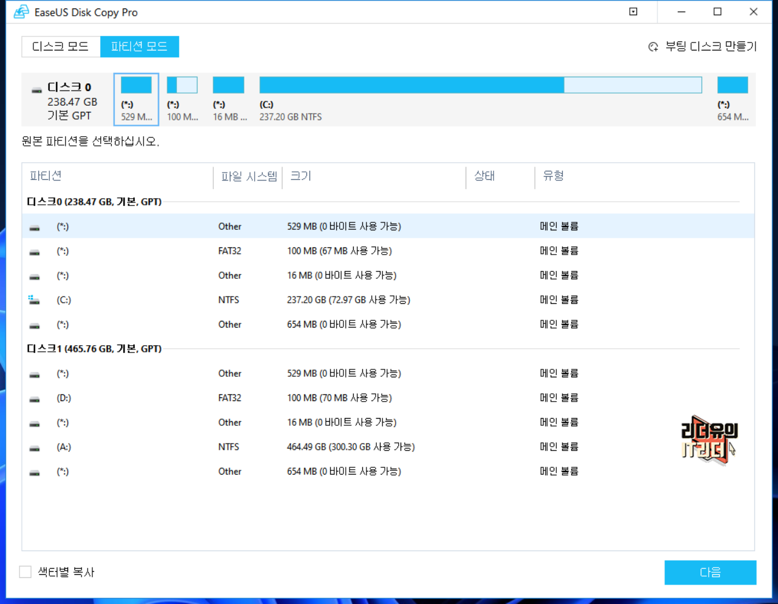
Task: Select the 16 MB partition block in disk map
Action: click(229, 99)
